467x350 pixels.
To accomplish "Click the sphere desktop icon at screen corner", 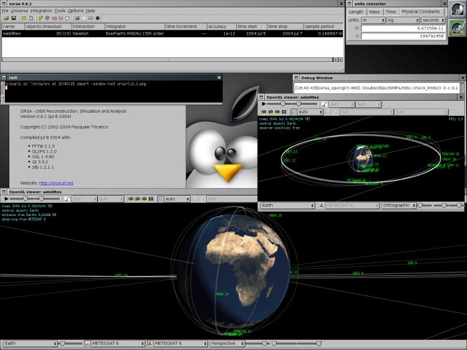I will [x=457, y=9].
